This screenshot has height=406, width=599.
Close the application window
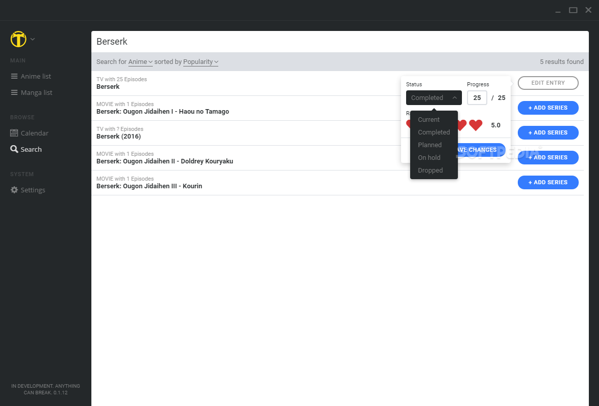pos(588,10)
